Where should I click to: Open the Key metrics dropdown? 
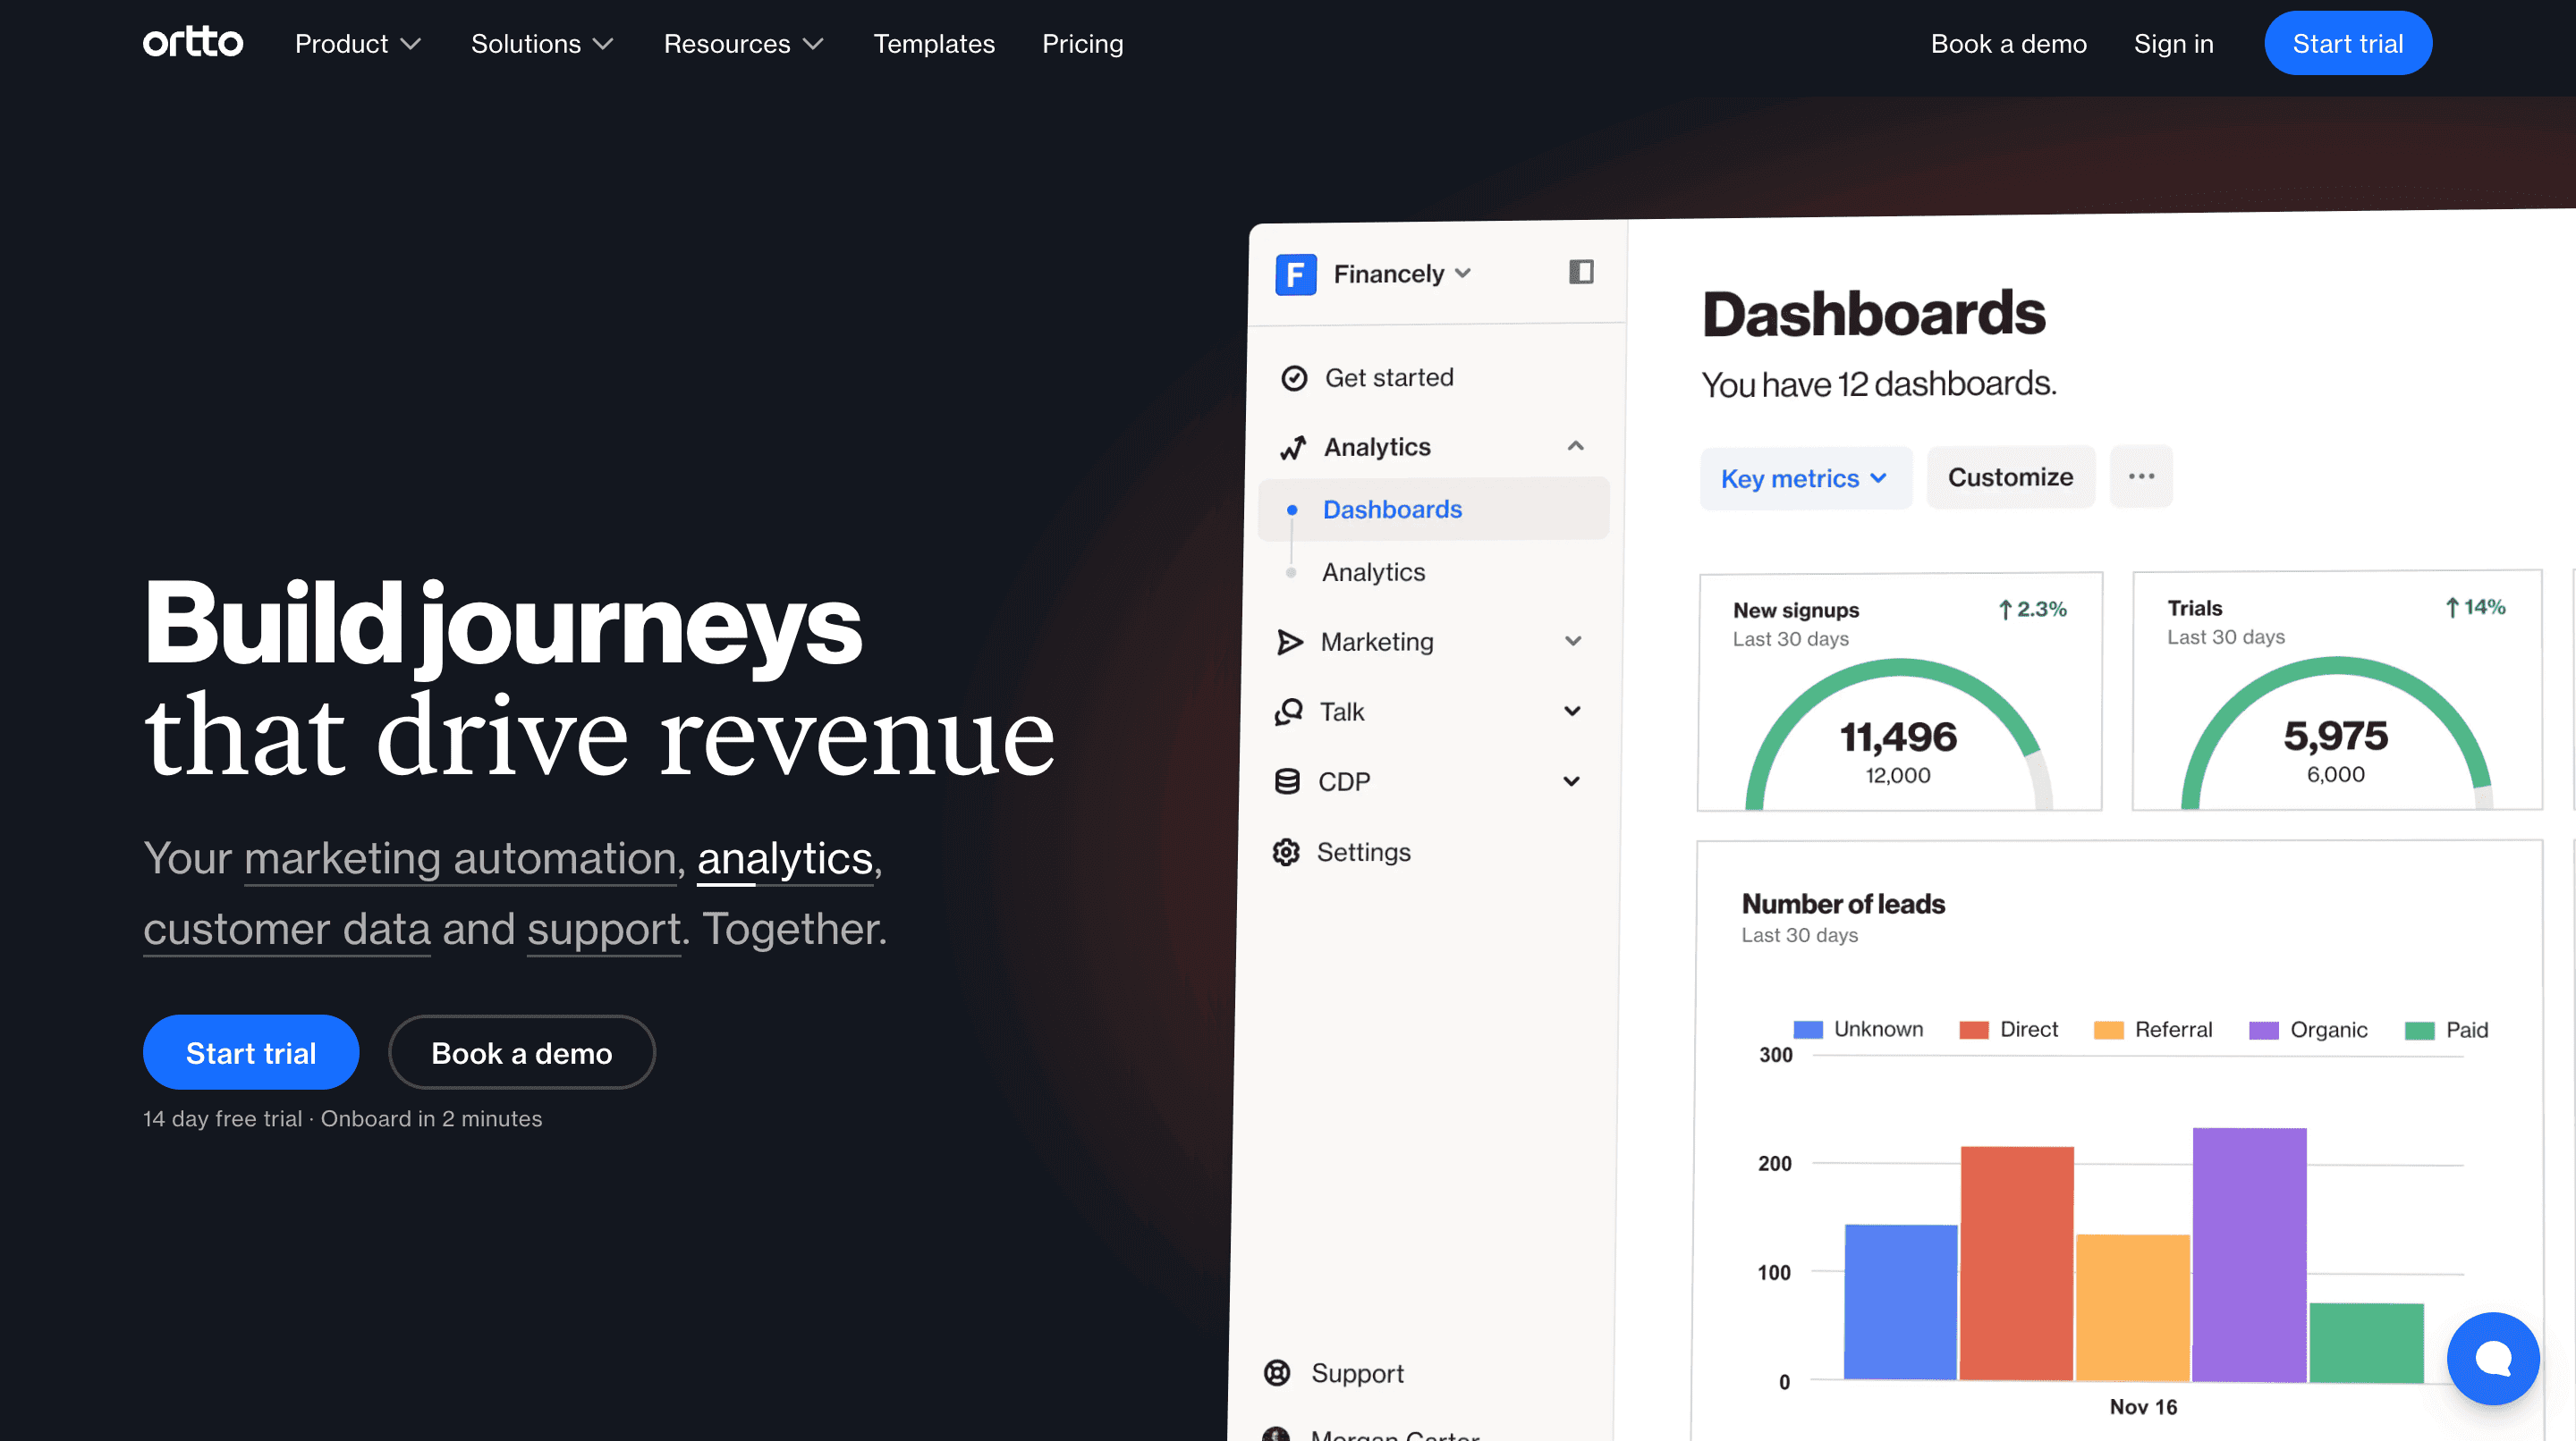click(x=1804, y=478)
